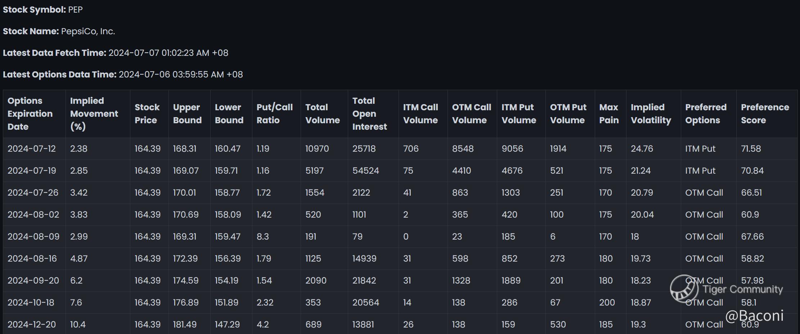Click the Total Open Interest header
The image size is (800, 334).
coord(369,113)
